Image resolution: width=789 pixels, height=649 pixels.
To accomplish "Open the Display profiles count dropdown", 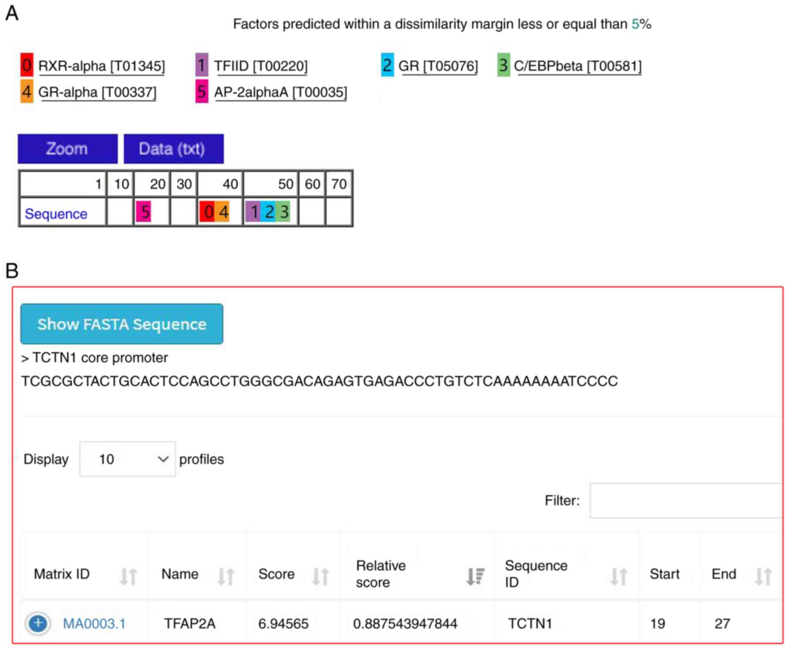I will [127, 459].
